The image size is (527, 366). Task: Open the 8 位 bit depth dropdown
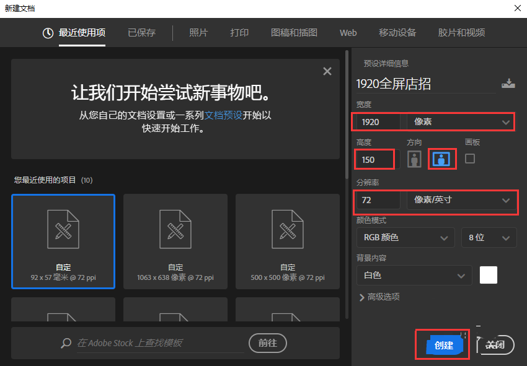[x=487, y=237]
